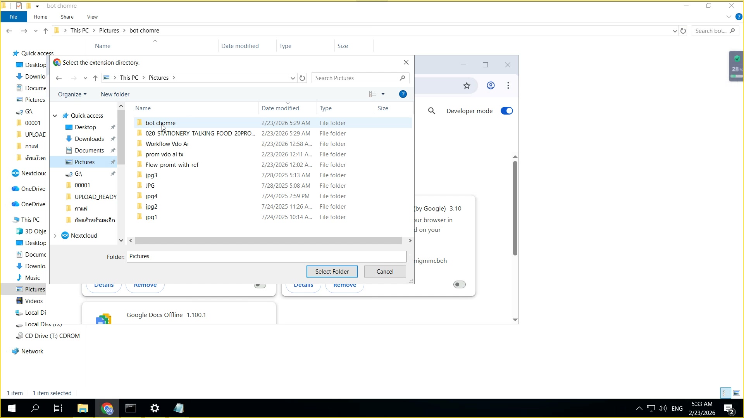Open the Chrome profile avatar icon
This screenshot has width=744, height=418.
pyautogui.click(x=491, y=86)
